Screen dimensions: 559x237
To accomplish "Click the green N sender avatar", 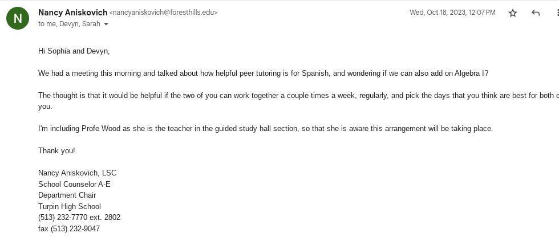I will [x=18, y=18].
